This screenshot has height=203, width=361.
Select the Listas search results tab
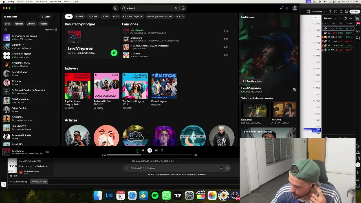116,16
